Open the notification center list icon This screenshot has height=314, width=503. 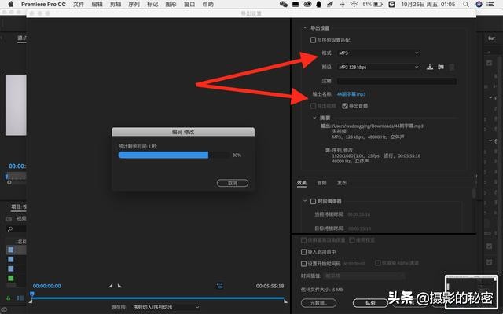pos(490,4)
